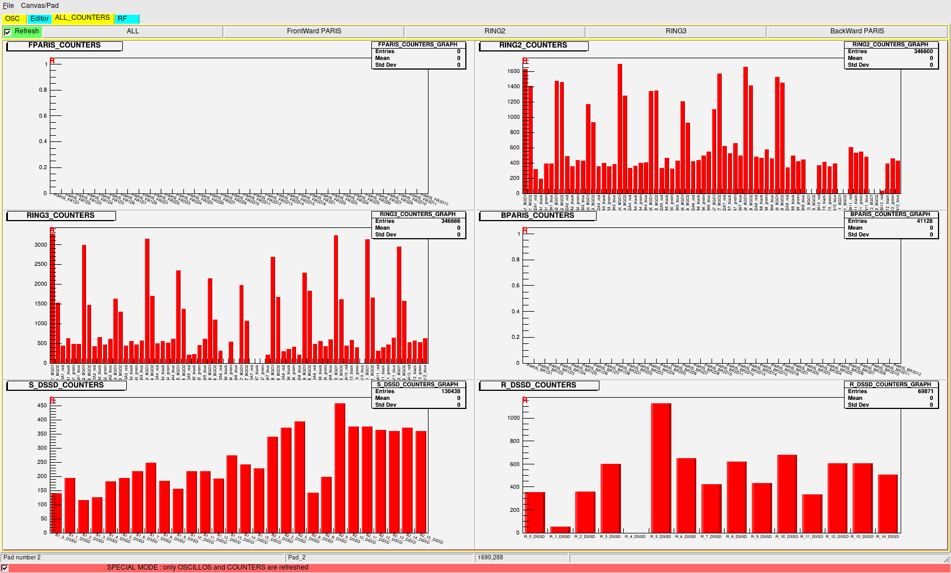
Task: Show the RING2 counters view
Action: [x=495, y=32]
